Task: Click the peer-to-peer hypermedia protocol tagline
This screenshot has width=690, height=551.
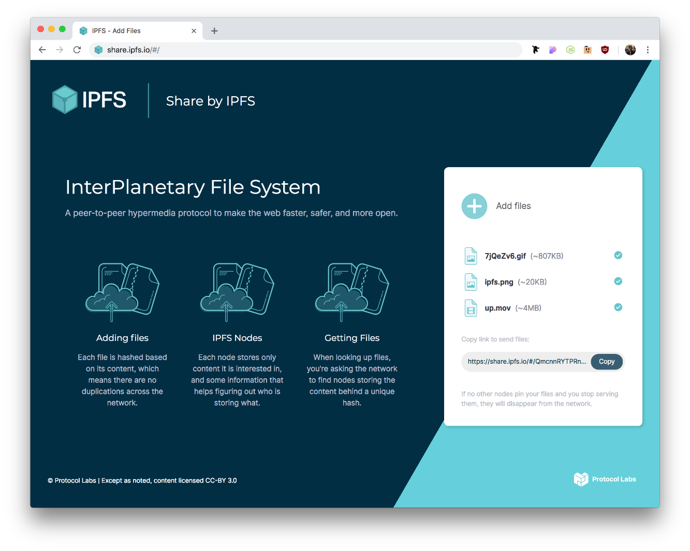Action: 231,213
